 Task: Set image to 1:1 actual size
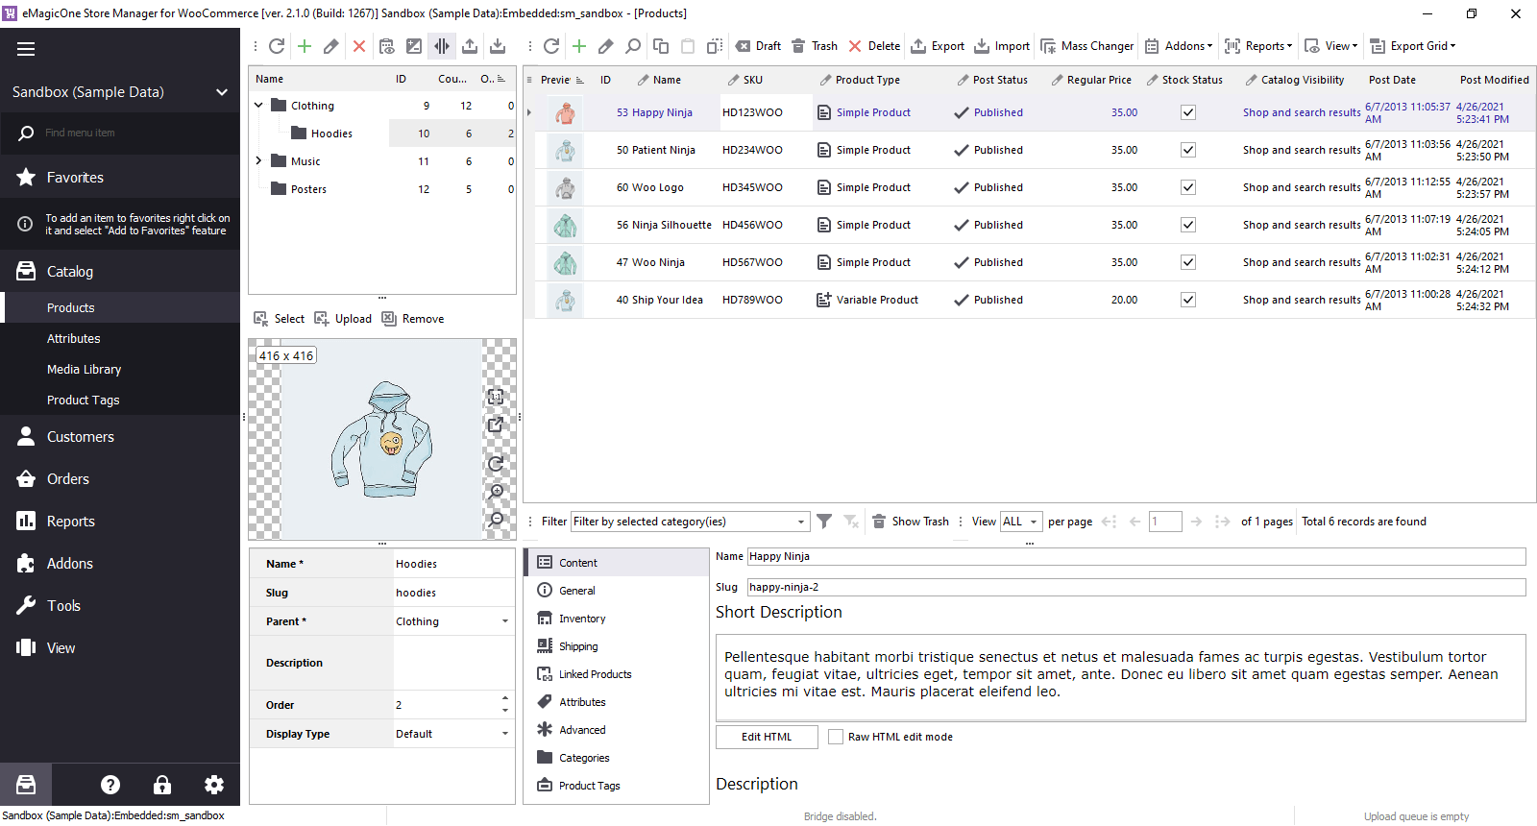pyautogui.click(x=496, y=397)
